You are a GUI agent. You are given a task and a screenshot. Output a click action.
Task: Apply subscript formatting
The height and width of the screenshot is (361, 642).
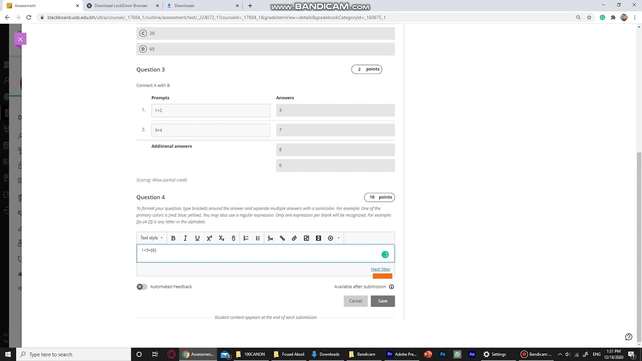pyautogui.click(x=221, y=238)
